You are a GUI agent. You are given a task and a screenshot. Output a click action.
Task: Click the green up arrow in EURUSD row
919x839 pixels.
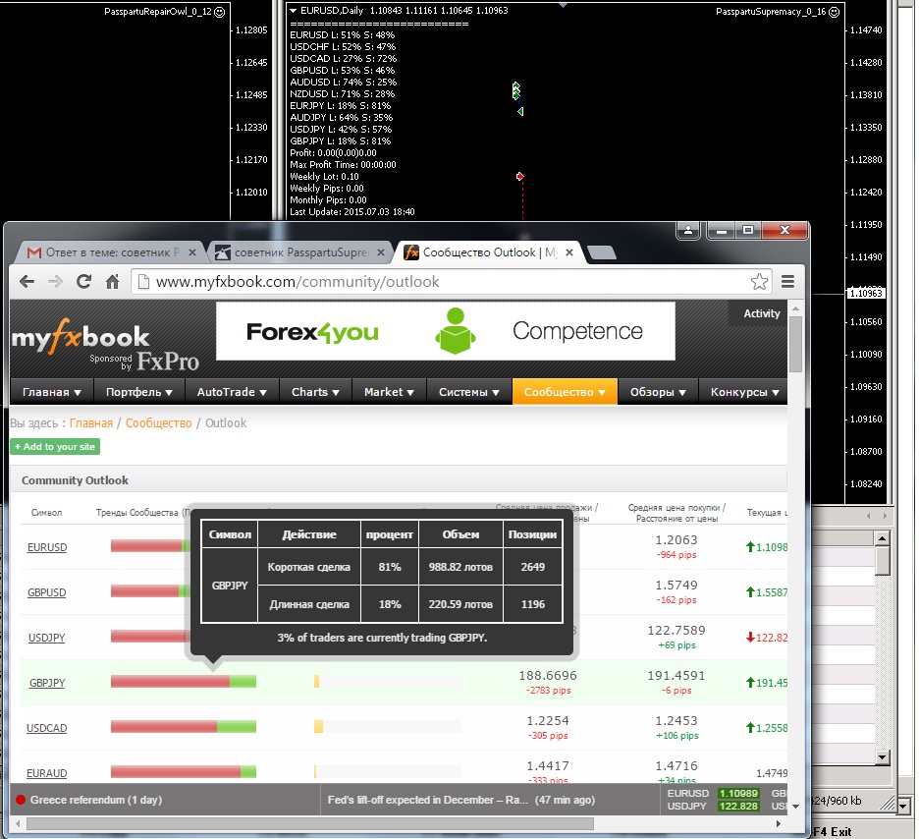(749, 547)
